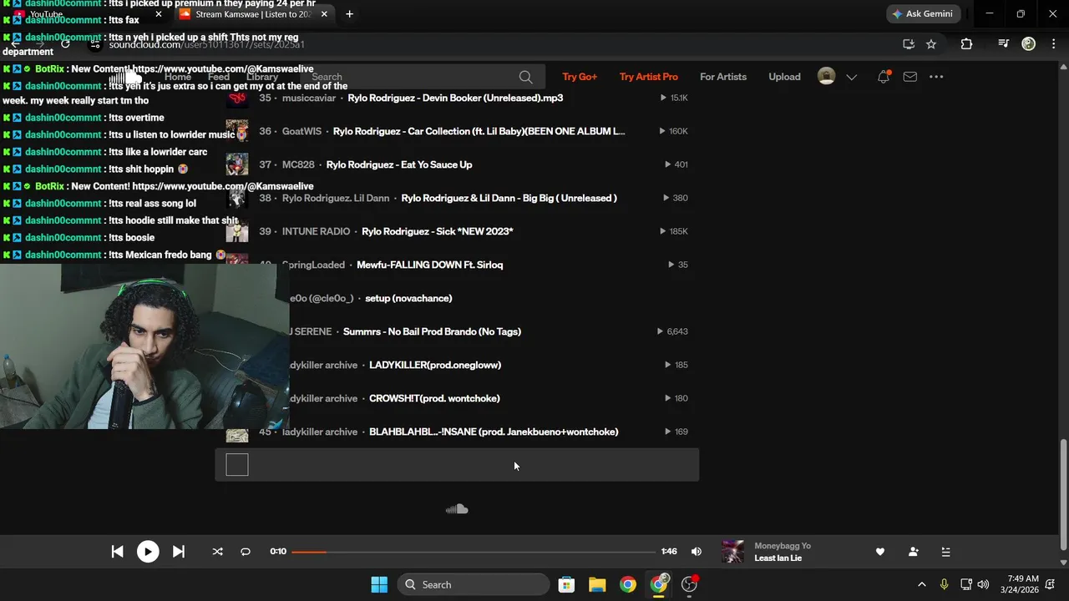The width and height of the screenshot is (1069, 601).
Task: Close the YouTube tab
Action: point(159,14)
